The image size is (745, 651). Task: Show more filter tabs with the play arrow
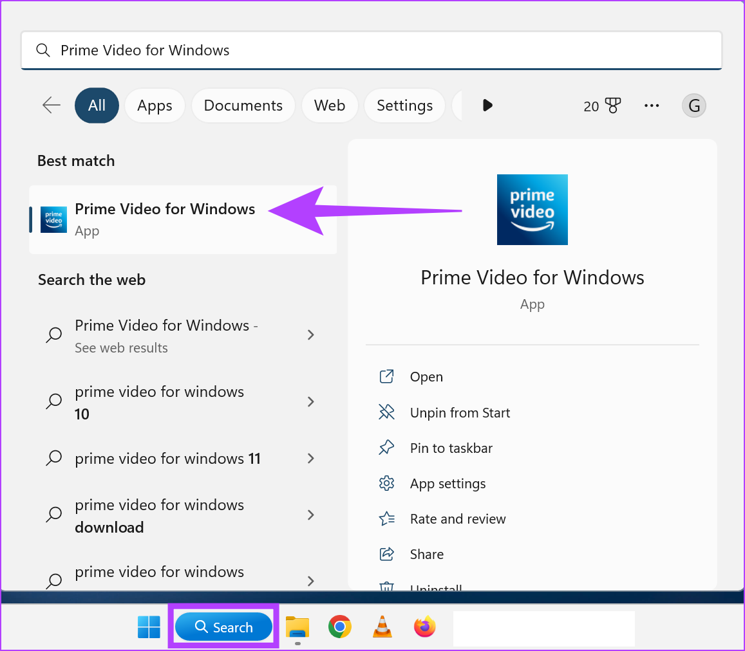click(x=487, y=105)
